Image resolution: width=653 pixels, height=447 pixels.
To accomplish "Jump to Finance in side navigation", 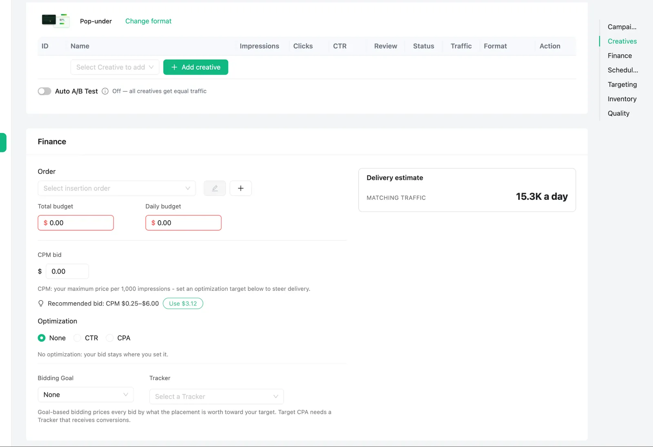I will point(620,55).
